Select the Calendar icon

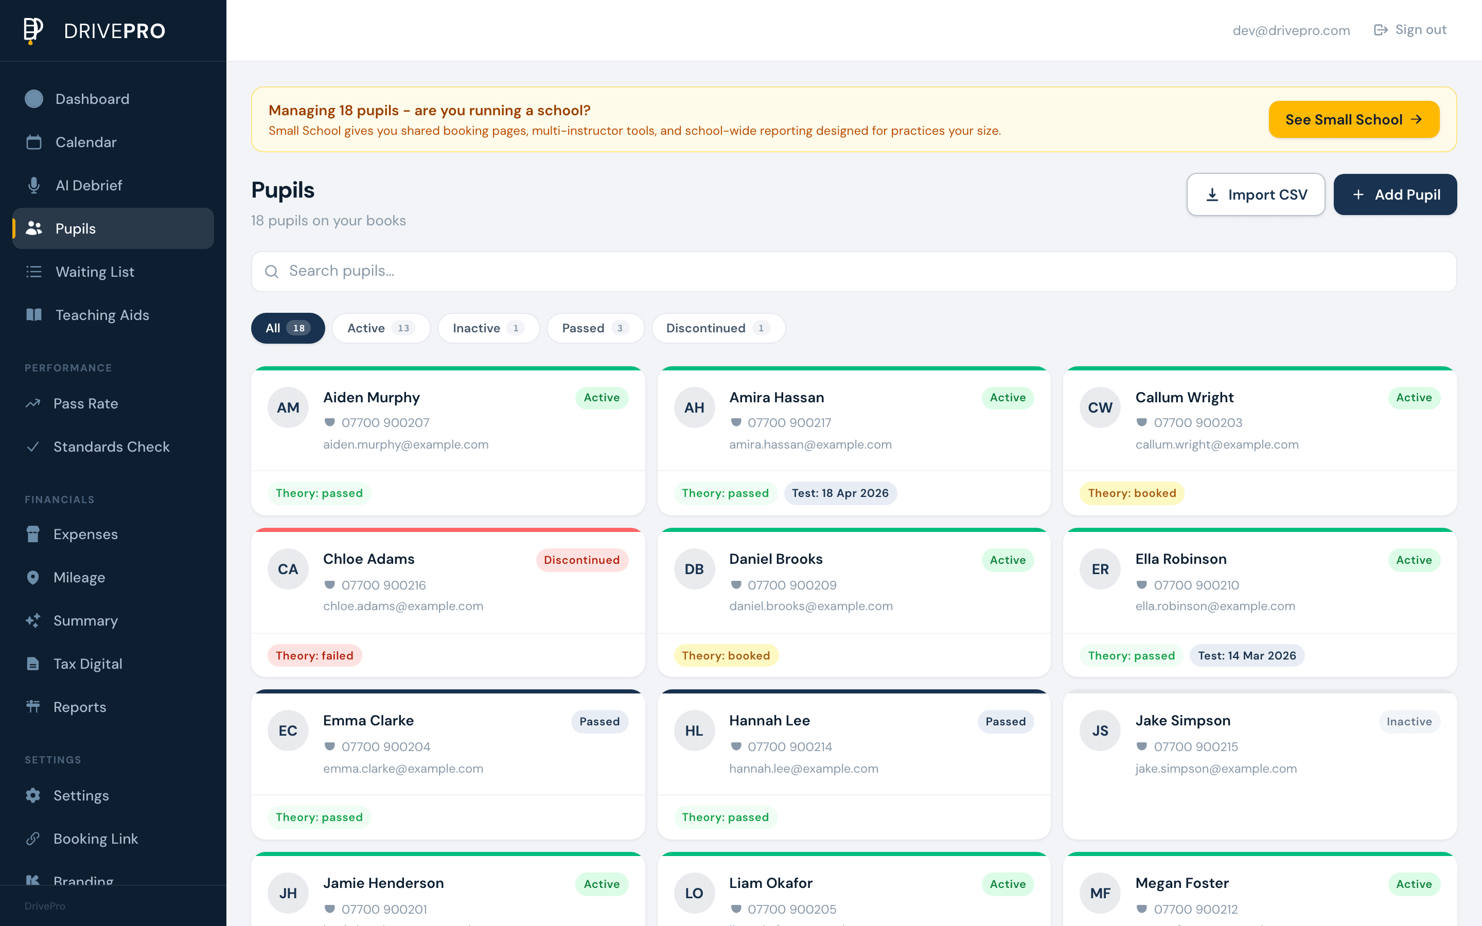coord(33,141)
